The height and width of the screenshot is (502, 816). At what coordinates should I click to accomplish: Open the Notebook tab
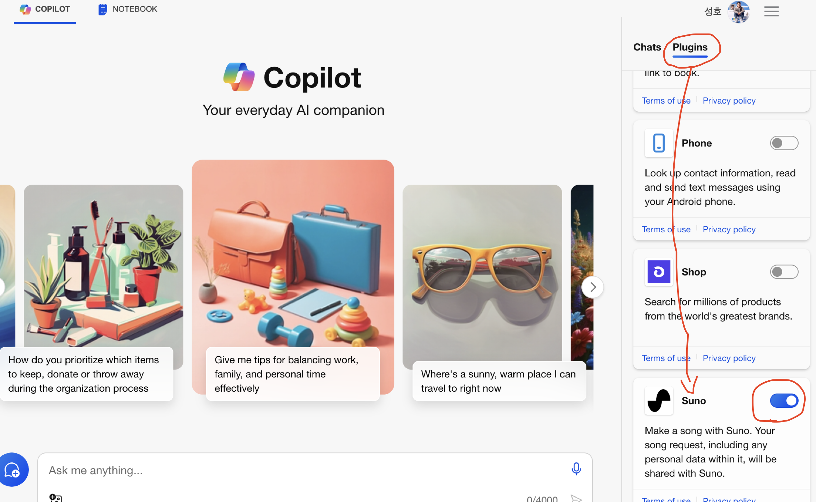click(128, 9)
